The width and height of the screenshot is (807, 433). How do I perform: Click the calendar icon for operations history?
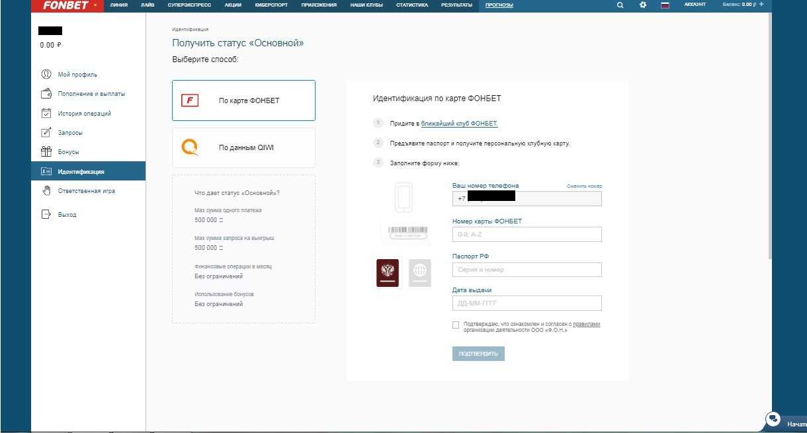46,113
